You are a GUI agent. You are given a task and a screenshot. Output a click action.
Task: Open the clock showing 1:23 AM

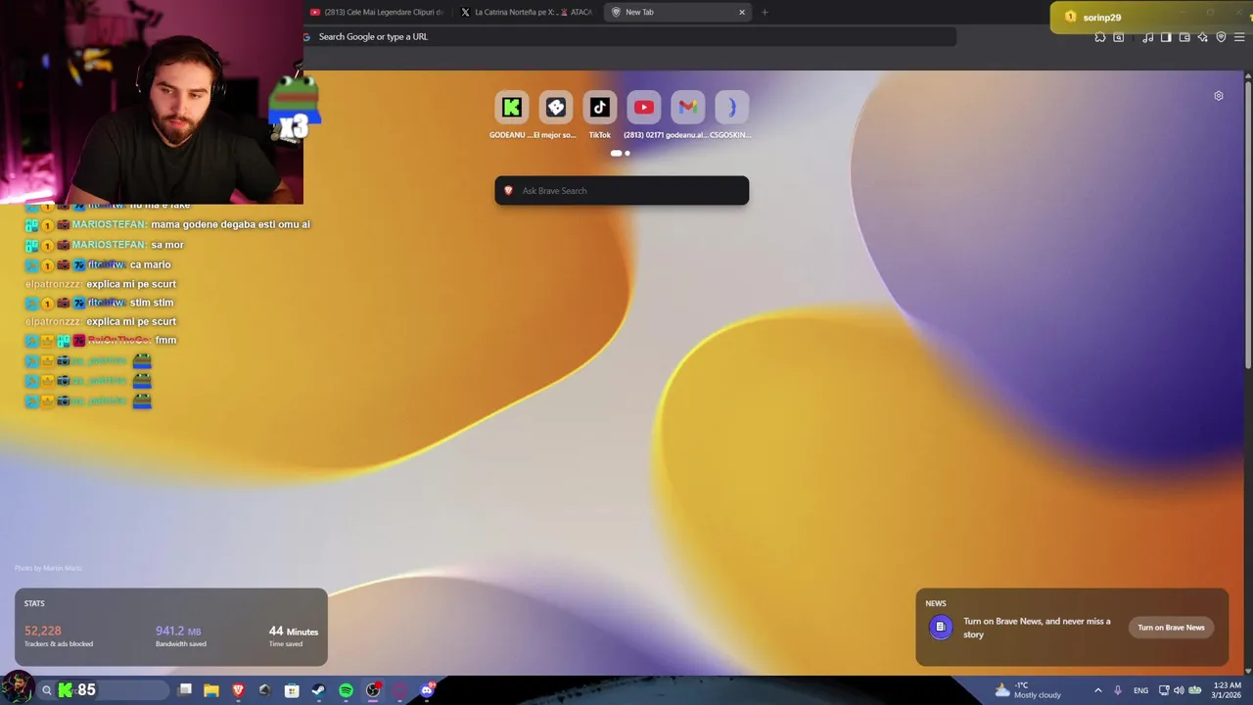point(1227,690)
